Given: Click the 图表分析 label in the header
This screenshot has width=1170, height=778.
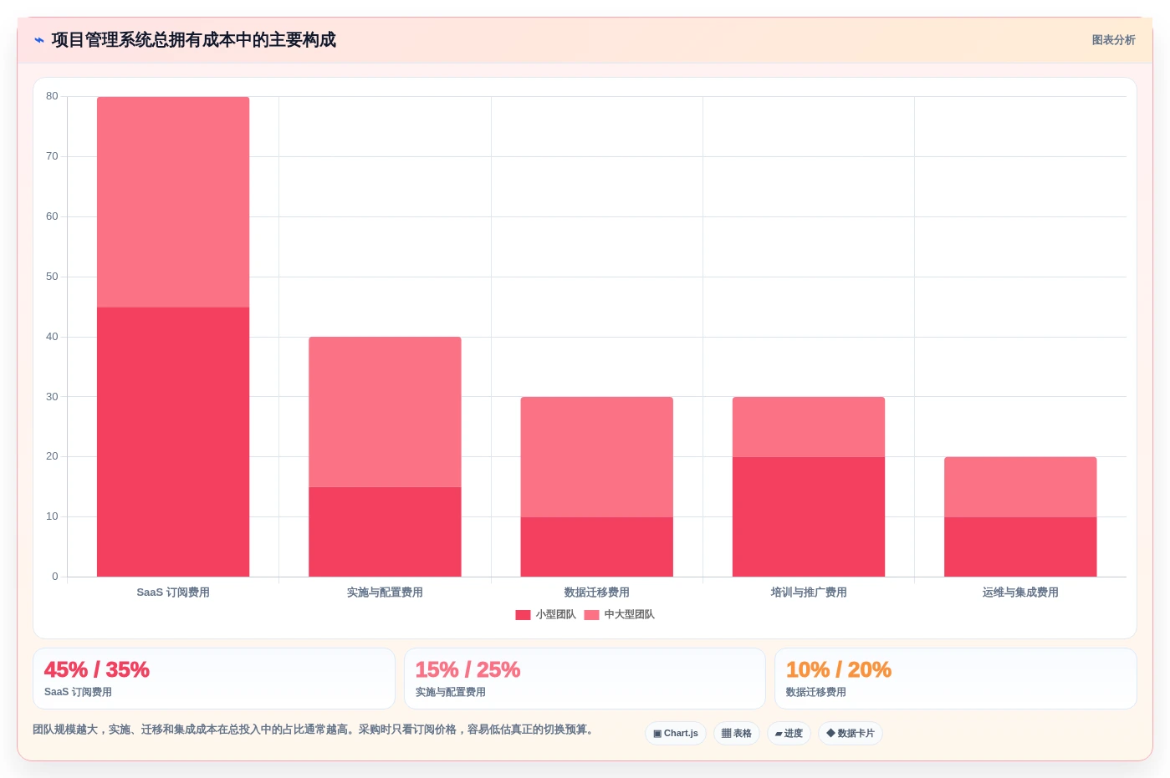Looking at the screenshot, I should (x=1113, y=40).
